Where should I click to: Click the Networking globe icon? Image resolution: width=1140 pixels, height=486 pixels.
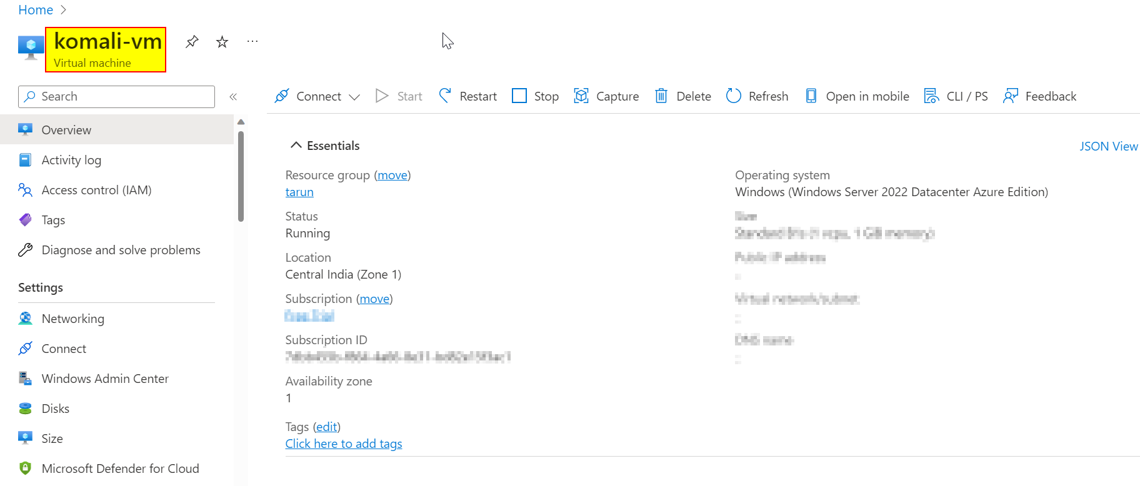tap(25, 319)
